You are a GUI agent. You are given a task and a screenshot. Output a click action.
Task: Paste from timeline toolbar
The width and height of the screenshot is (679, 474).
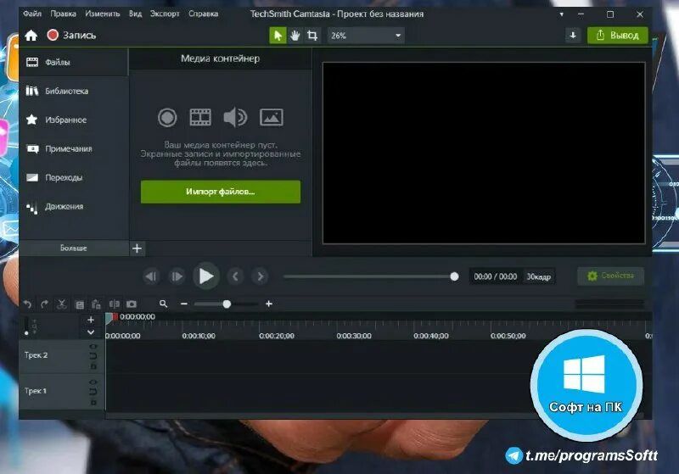pos(96,304)
